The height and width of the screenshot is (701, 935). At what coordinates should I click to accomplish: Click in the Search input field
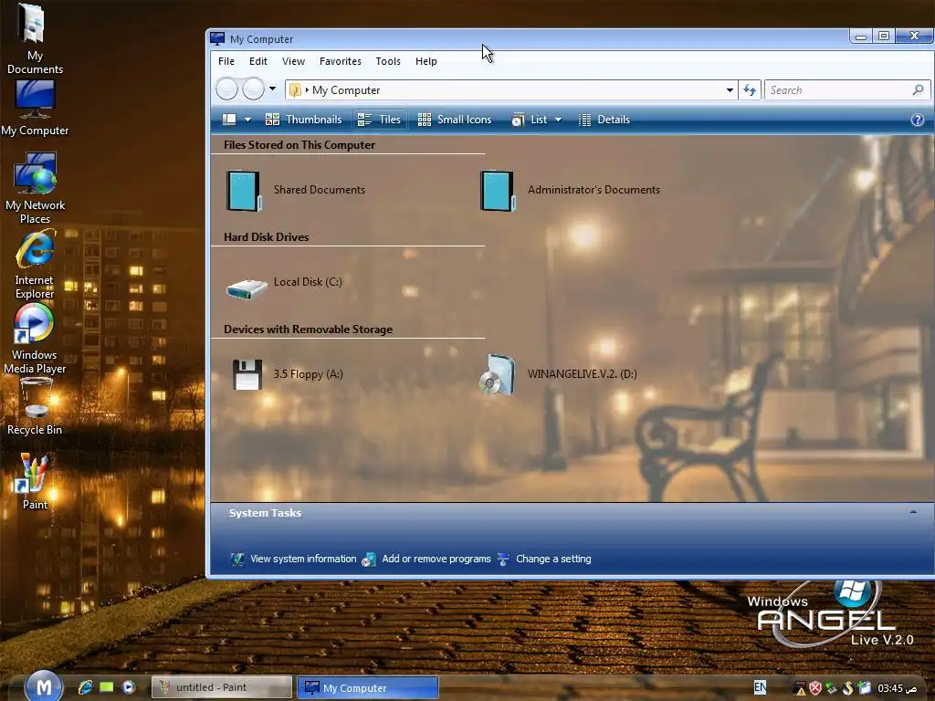(x=838, y=90)
